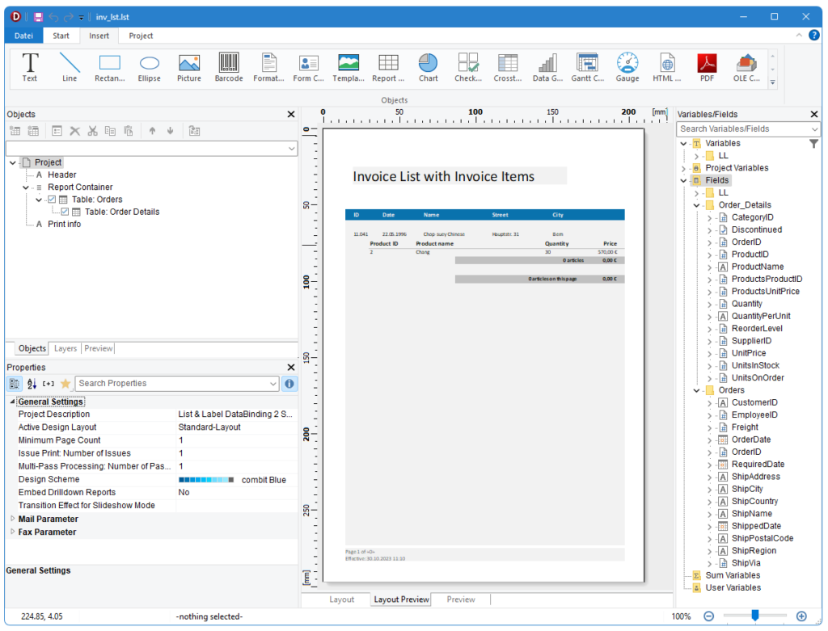Select the Line drawing tool
This screenshot has width=828, height=631.
pyautogui.click(x=70, y=67)
